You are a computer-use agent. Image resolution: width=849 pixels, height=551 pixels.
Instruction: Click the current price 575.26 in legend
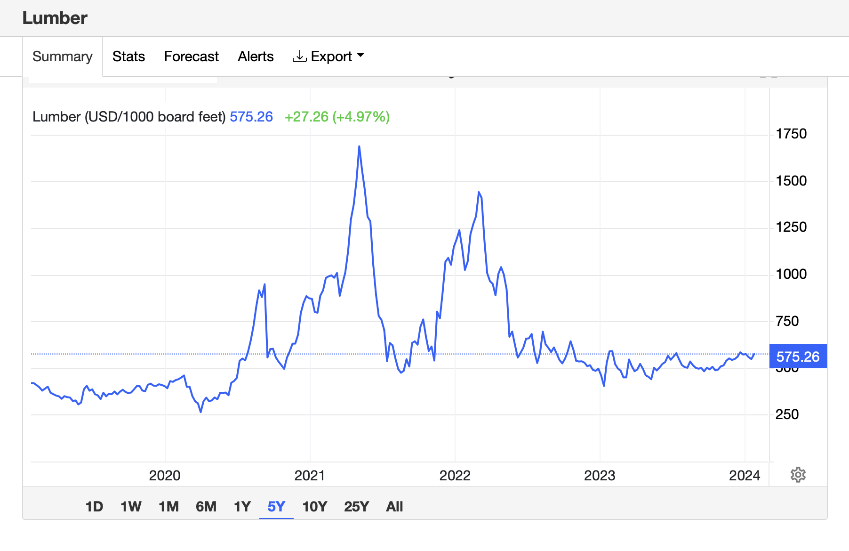click(251, 117)
